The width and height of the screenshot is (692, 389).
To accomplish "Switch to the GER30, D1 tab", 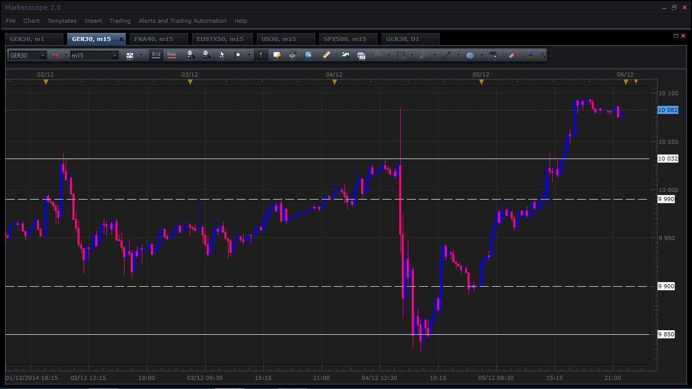I will click(410, 39).
